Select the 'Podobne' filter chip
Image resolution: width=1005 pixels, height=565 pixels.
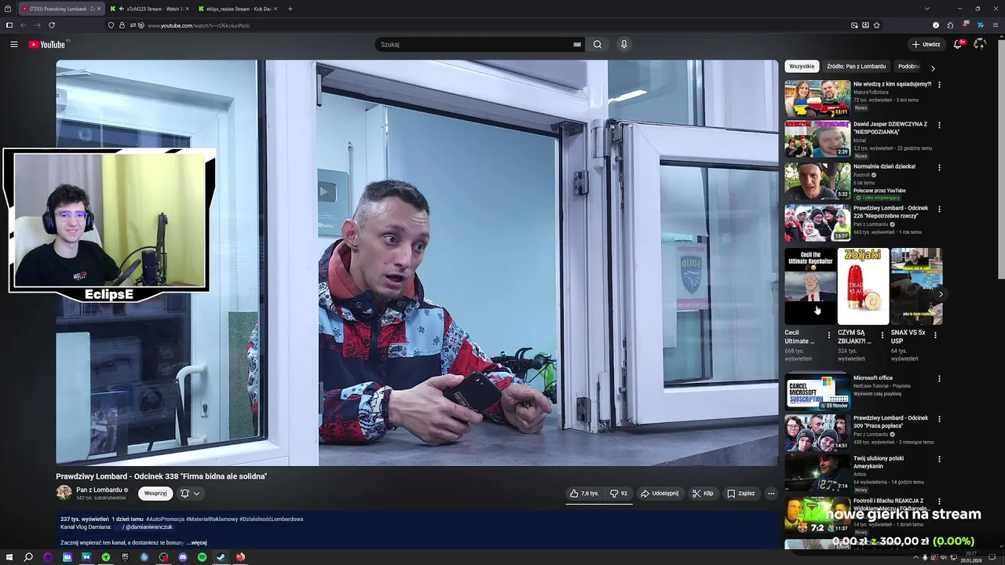tap(908, 67)
